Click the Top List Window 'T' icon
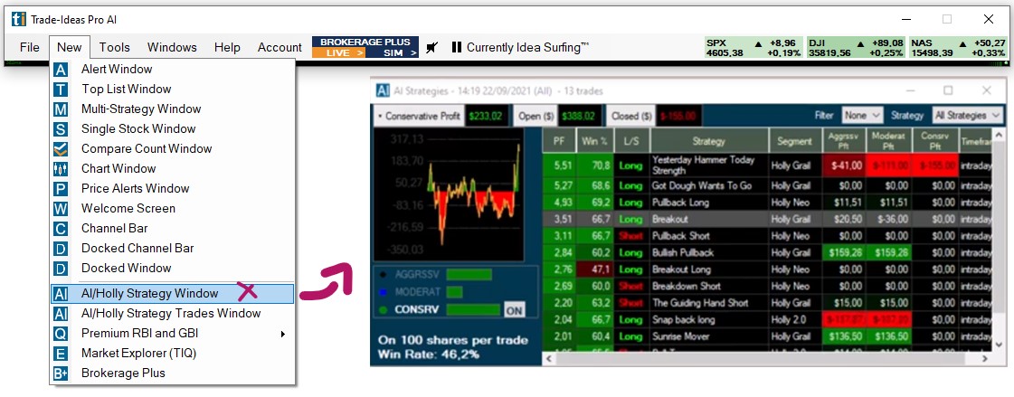 click(x=61, y=90)
